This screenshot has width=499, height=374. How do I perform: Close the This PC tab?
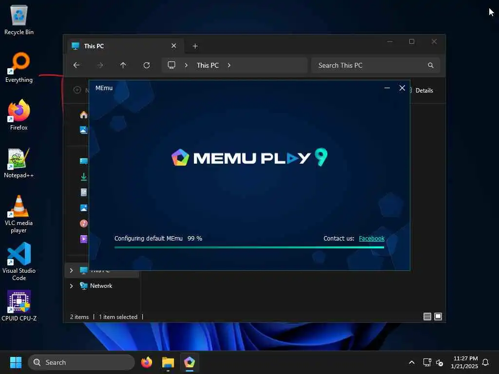coord(174,46)
